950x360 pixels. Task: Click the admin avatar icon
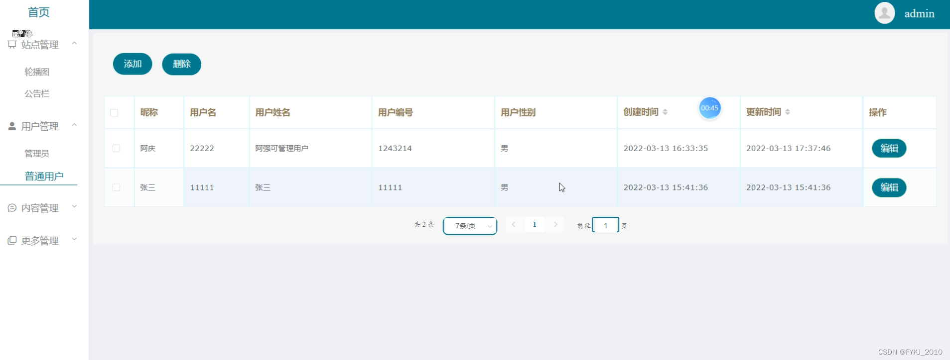click(x=885, y=13)
